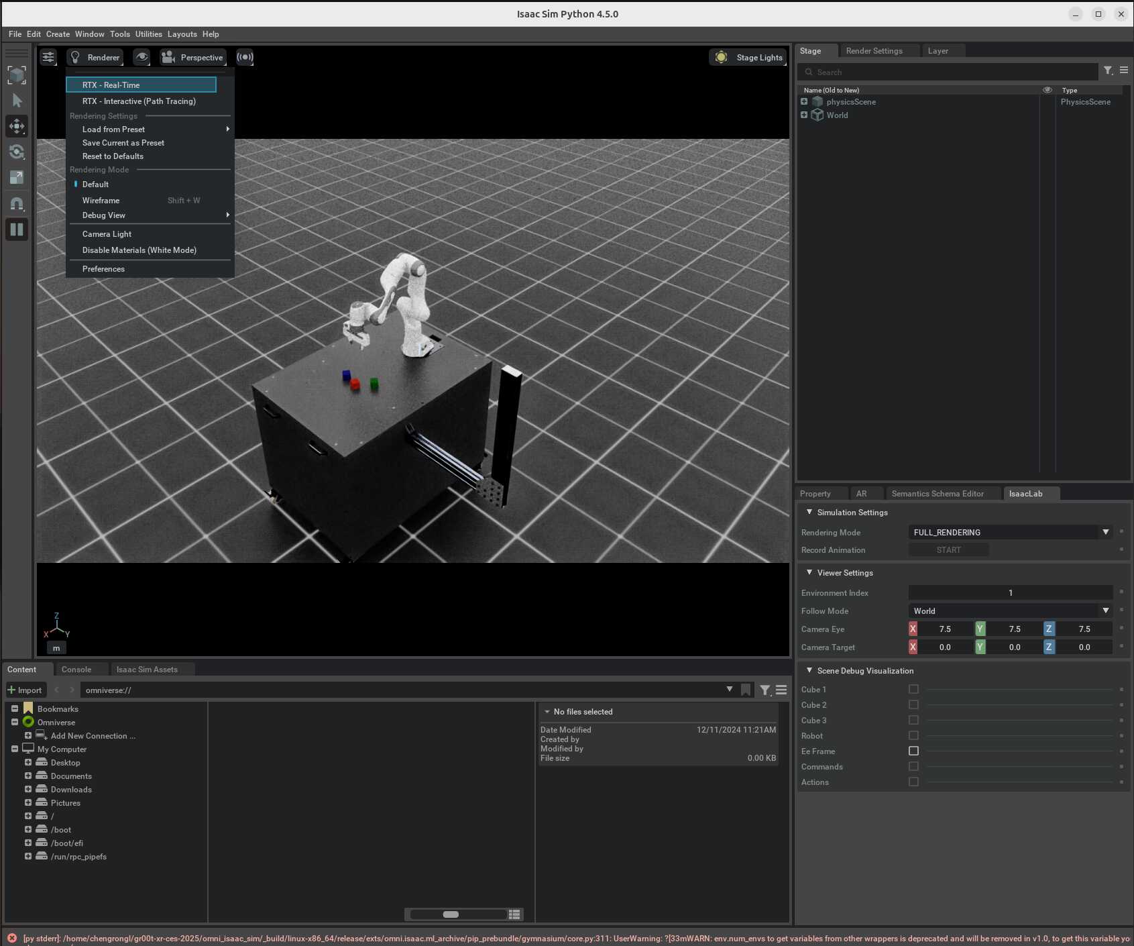
Task: Click the Content browser bookmark icon
Action: click(746, 690)
